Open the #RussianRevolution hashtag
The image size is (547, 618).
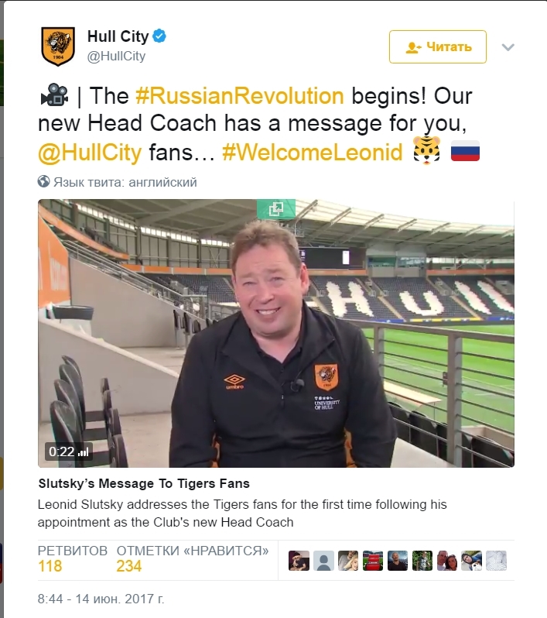click(240, 96)
